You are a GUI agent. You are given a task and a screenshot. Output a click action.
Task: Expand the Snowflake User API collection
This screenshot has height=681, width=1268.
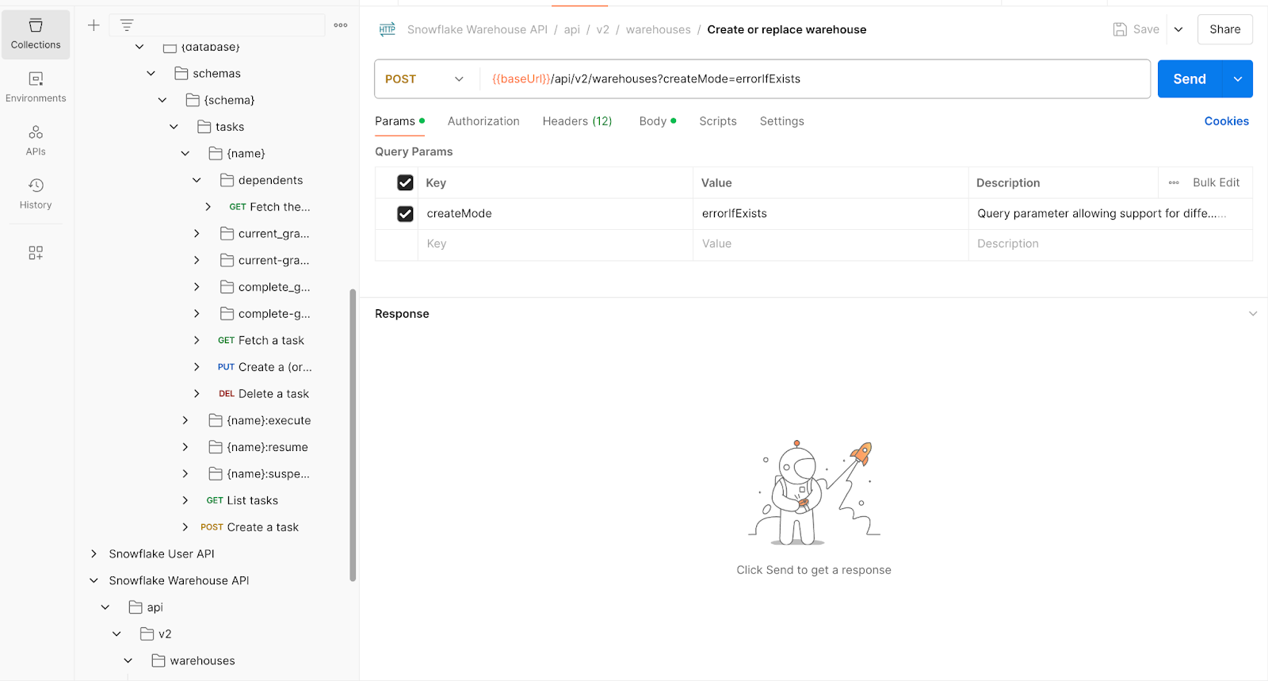tap(94, 554)
